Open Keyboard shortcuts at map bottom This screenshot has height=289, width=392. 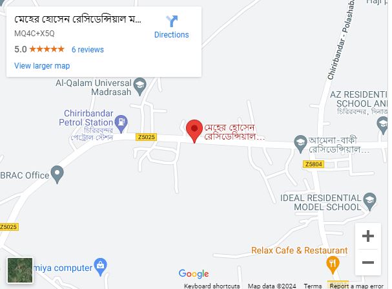pos(212,286)
